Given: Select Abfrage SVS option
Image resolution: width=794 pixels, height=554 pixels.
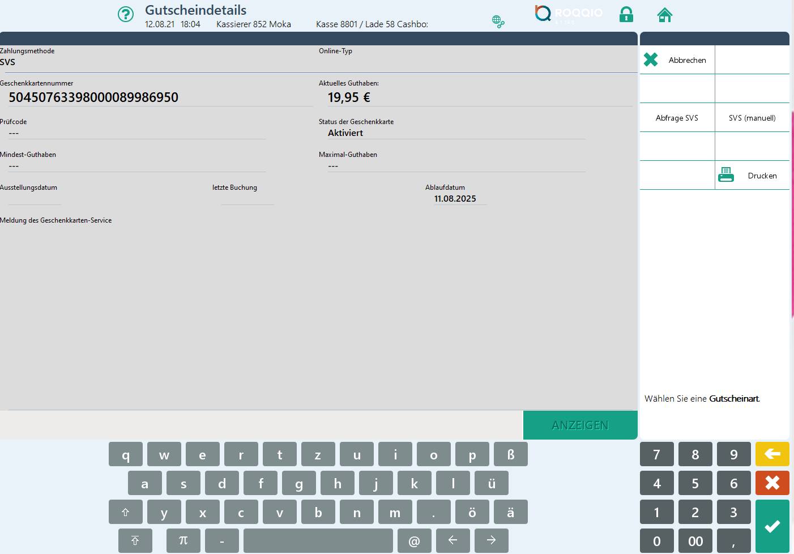Looking at the screenshot, I should coord(677,118).
